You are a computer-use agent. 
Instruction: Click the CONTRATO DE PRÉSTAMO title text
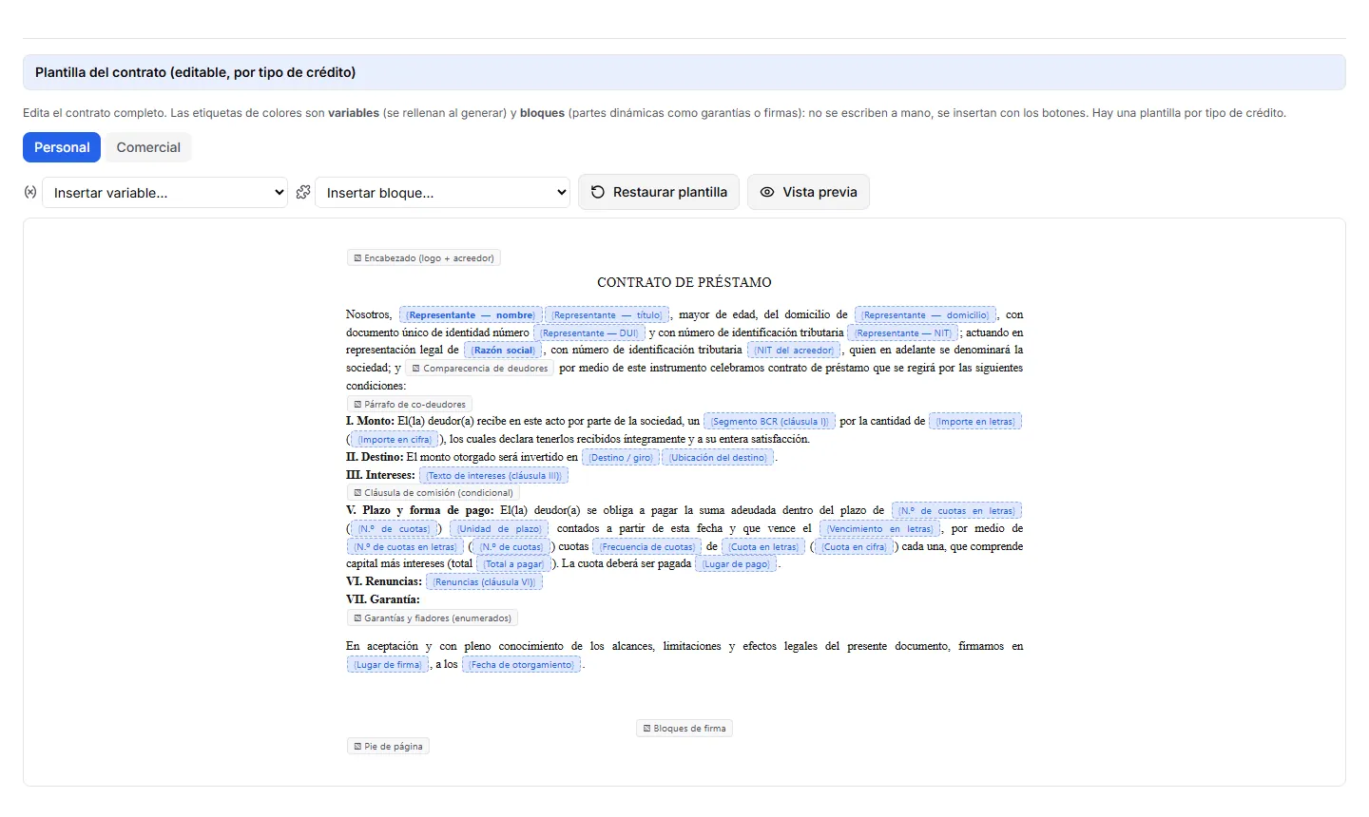click(684, 282)
